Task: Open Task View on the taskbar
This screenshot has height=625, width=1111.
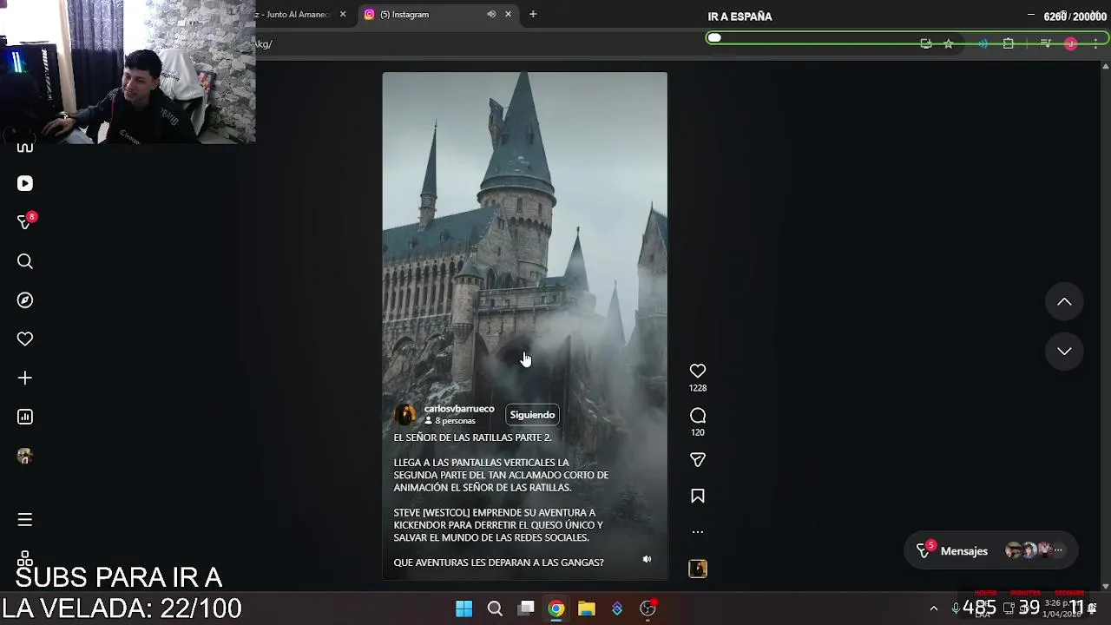Action: pyautogui.click(x=526, y=609)
